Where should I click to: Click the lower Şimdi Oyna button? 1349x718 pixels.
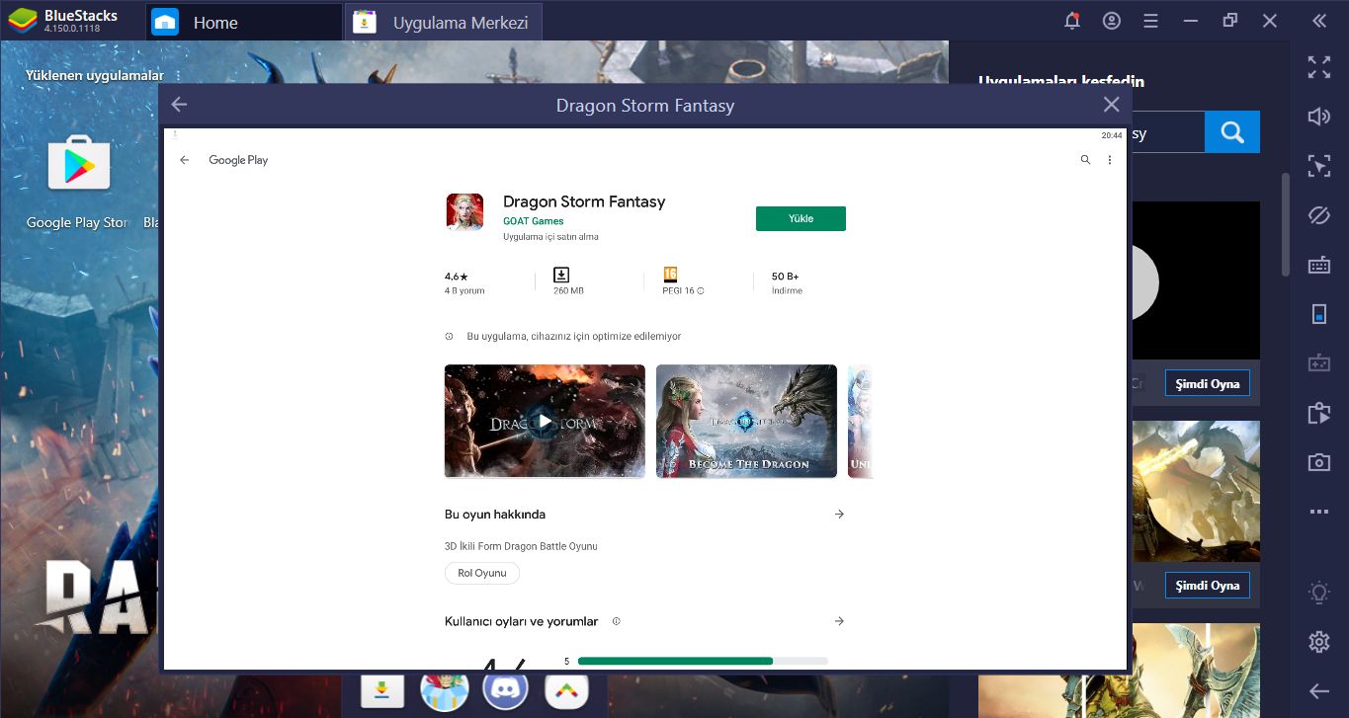coord(1208,585)
